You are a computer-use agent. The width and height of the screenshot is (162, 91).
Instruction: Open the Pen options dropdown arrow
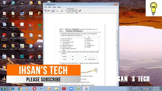73,11
